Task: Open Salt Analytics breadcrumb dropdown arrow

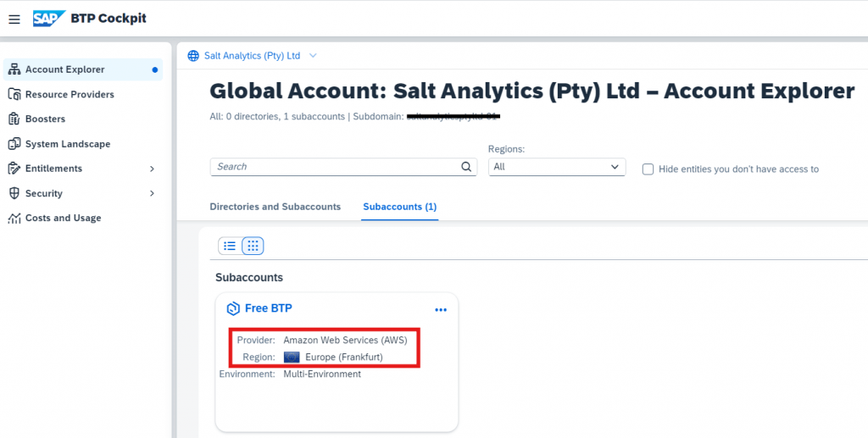Action: [x=313, y=56]
